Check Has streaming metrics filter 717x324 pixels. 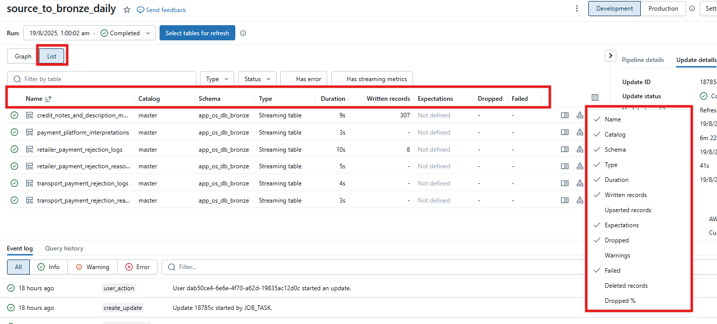coord(341,79)
